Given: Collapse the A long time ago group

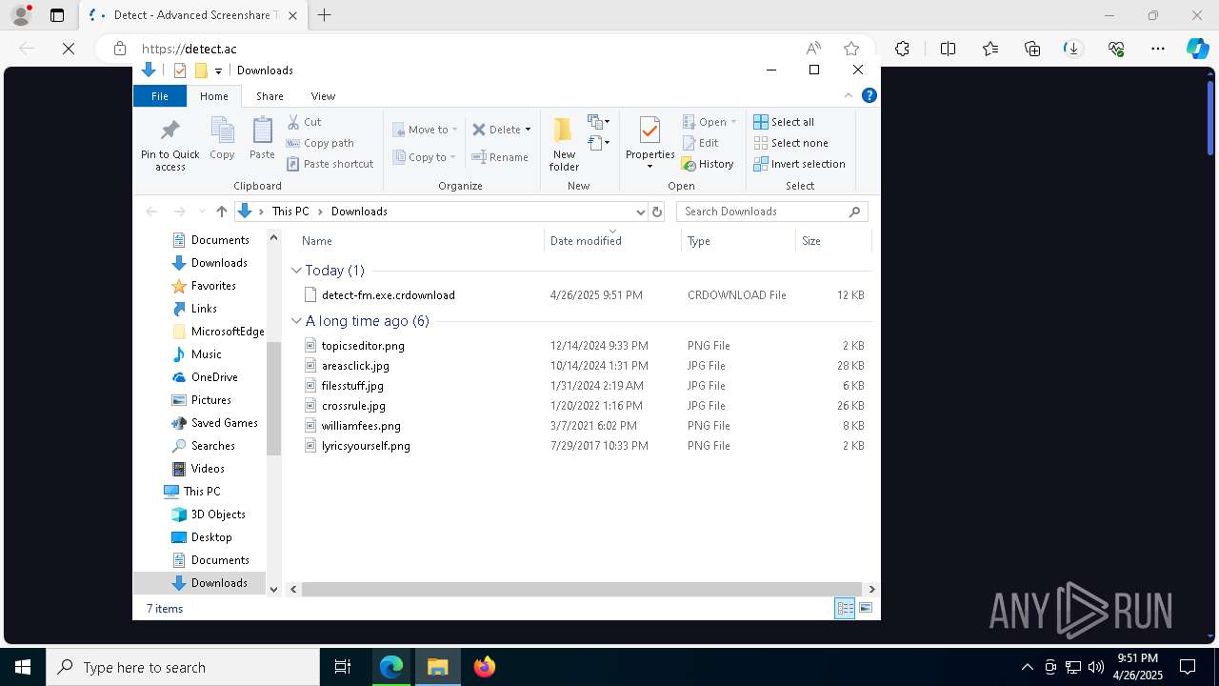Looking at the screenshot, I should 296,321.
